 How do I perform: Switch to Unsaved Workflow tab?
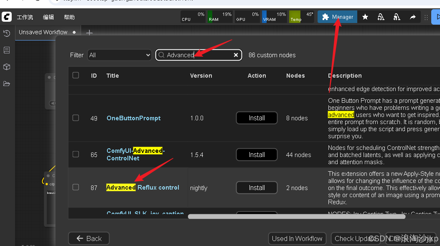coord(43,32)
